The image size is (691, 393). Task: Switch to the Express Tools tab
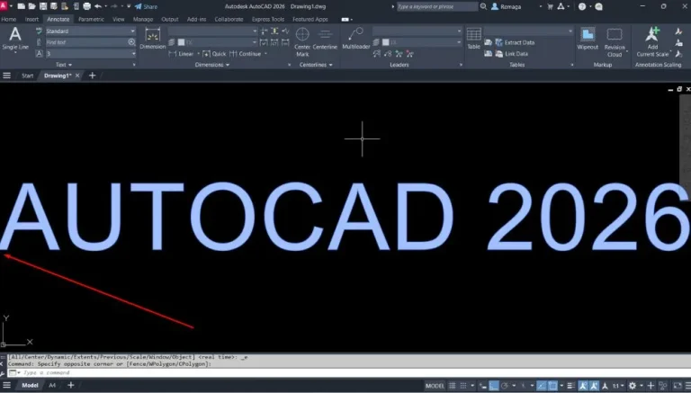coord(268,20)
